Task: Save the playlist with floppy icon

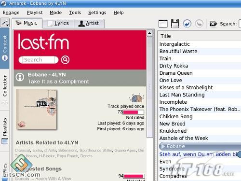Action: [175, 24]
